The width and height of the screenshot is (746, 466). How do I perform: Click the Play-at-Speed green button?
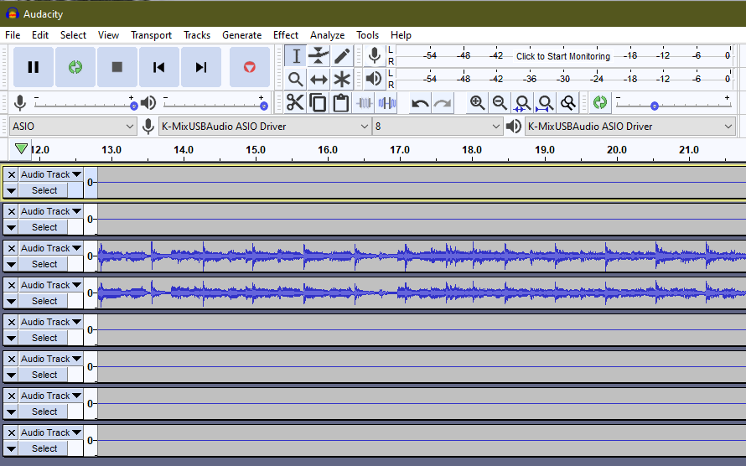(x=600, y=103)
